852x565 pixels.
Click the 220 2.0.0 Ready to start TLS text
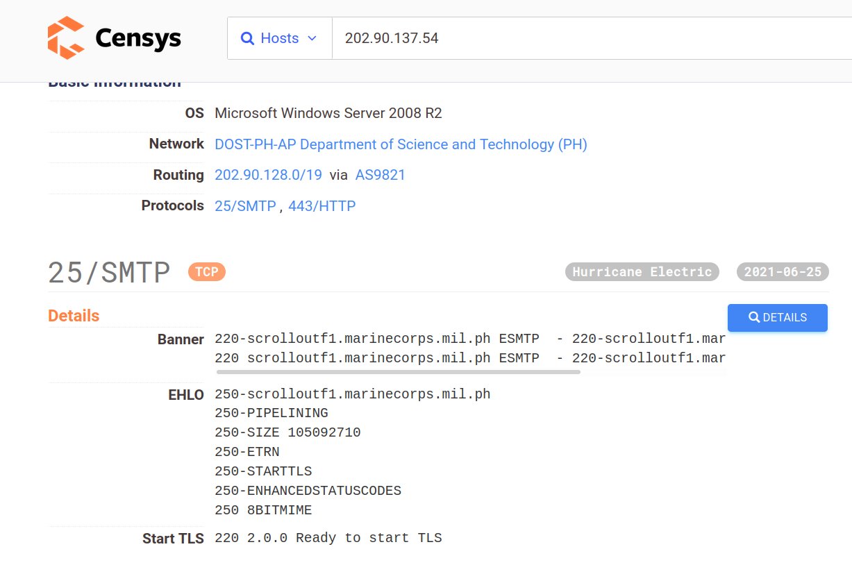click(328, 538)
